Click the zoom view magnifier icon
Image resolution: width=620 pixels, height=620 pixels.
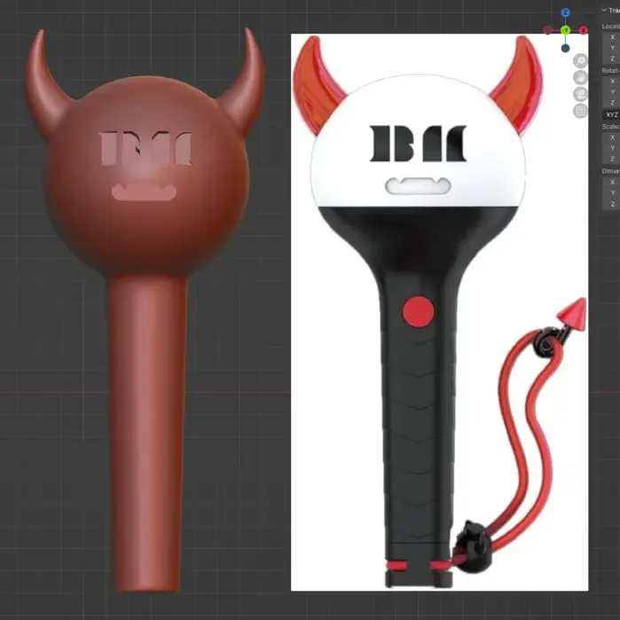click(580, 60)
